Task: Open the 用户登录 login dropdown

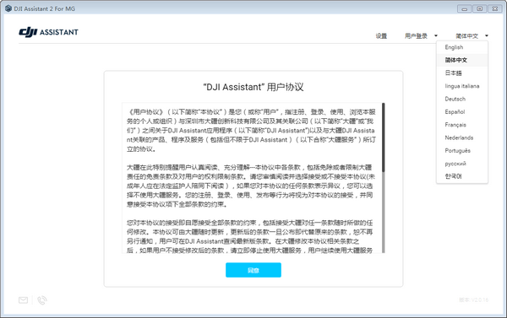Action: pyautogui.click(x=421, y=35)
